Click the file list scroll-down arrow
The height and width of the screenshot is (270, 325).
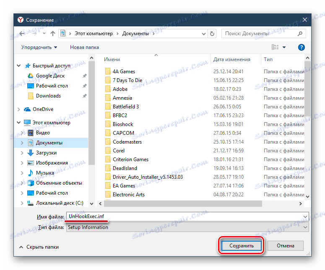point(307,197)
